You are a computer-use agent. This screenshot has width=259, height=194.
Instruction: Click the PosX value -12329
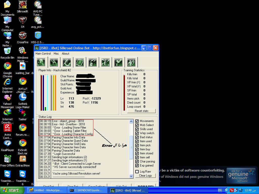coord(96,99)
